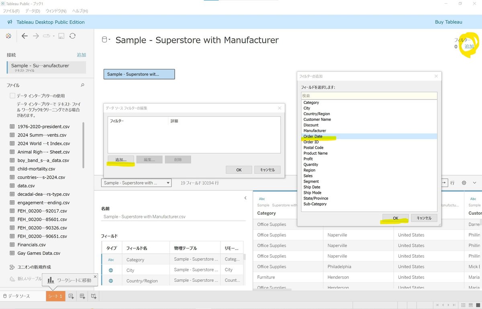Select the Order Date field in the list
The image size is (482, 309).
pyautogui.click(x=369, y=136)
